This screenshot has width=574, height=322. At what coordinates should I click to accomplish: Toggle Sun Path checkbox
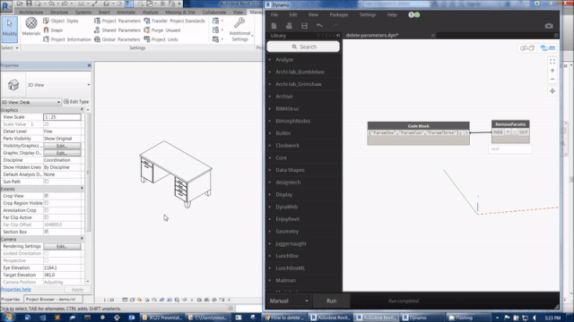46,182
